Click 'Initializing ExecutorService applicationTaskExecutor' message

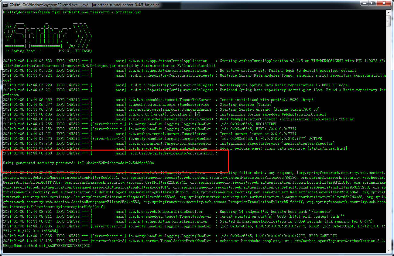click(x=277, y=144)
